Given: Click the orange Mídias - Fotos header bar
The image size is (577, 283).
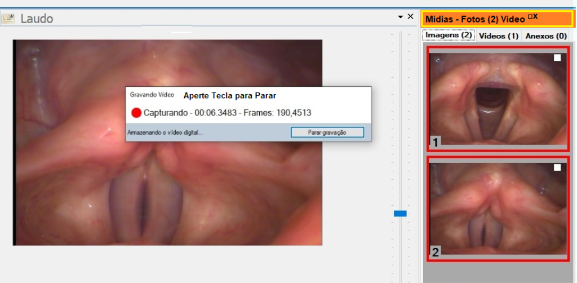Looking at the screenshot, I should pos(473,19).
